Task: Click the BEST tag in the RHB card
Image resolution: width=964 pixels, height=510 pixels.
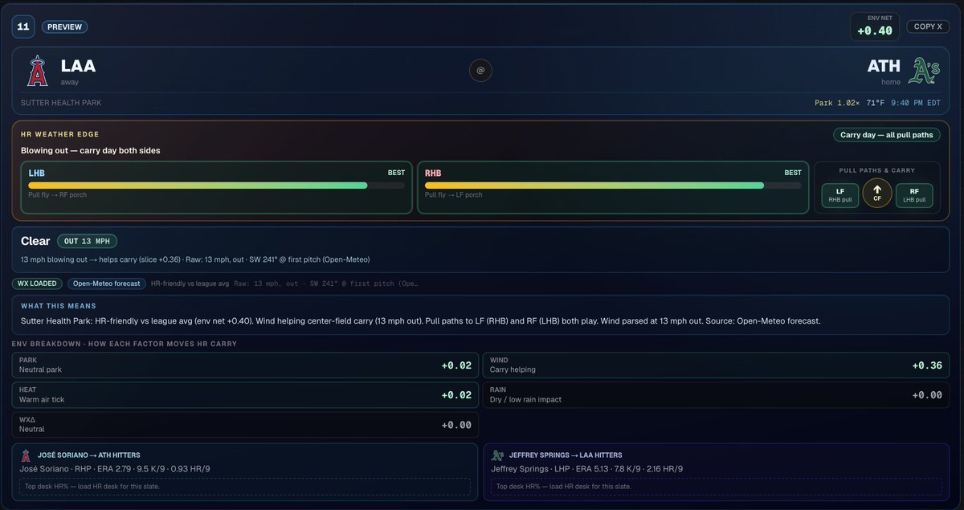Action: pos(793,172)
